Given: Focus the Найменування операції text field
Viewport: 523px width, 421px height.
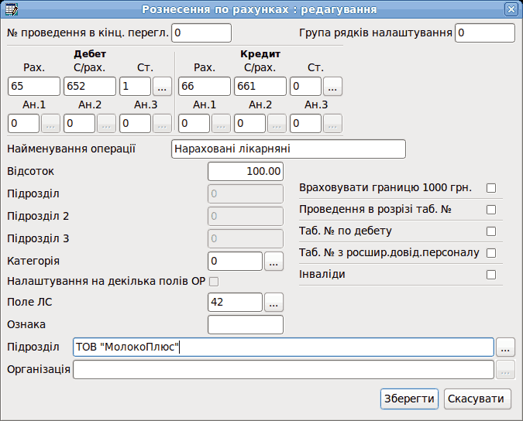Looking at the screenshot, I should [288, 149].
